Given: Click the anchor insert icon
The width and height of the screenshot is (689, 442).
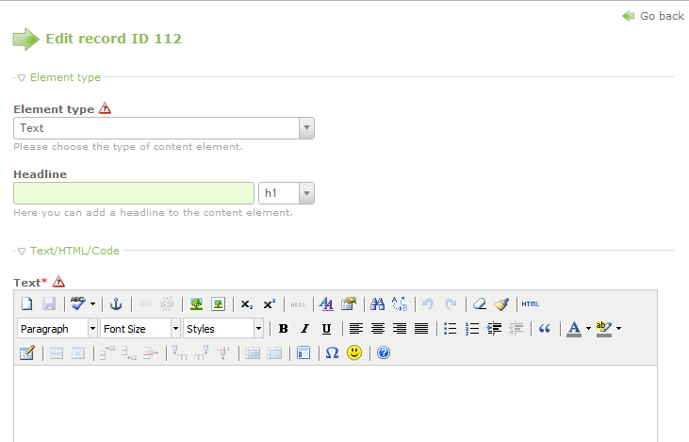Looking at the screenshot, I should pyautogui.click(x=117, y=304).
